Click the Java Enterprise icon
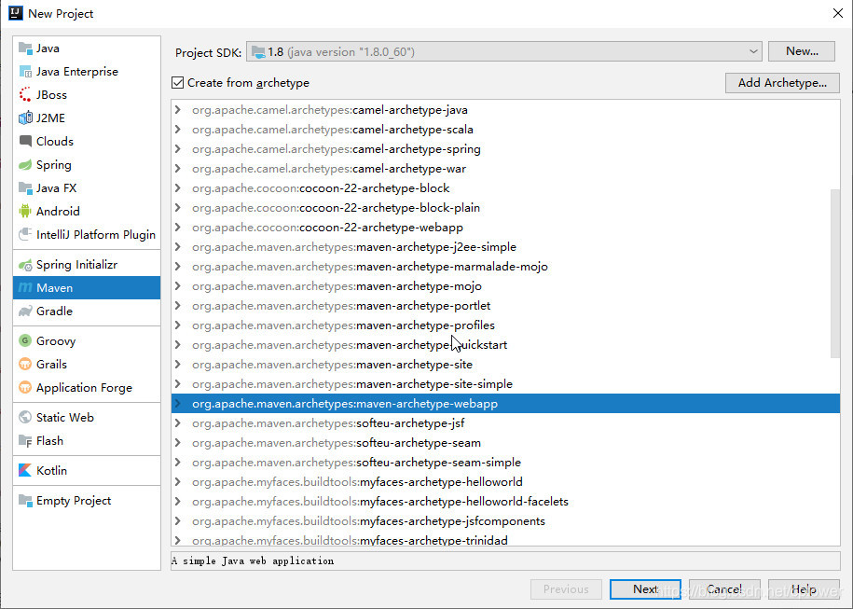 click(25, 72)
